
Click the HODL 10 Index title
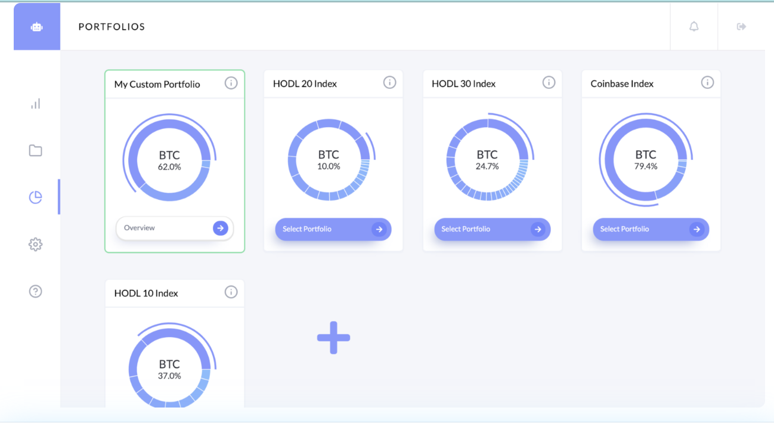(146, 293)
